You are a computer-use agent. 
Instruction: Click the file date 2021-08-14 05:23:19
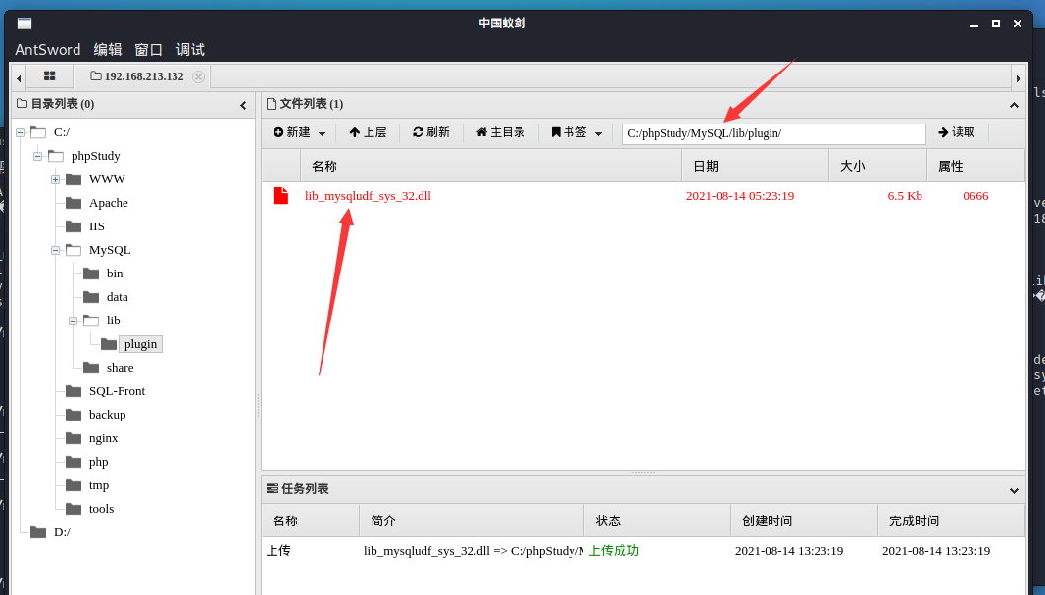pos(740,196)
